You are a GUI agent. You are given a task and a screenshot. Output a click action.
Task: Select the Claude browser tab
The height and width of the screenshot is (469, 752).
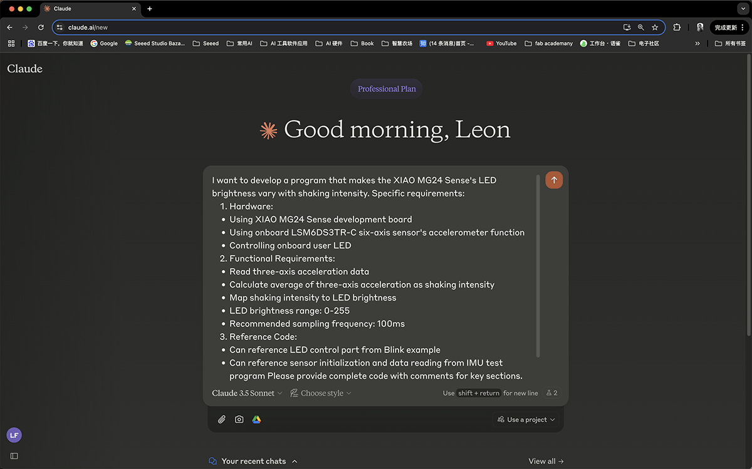(x=91, y=9)
